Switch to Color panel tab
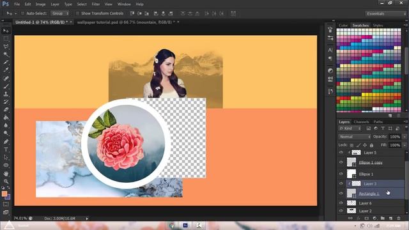 pyautogui.click(x=343, y=26)
